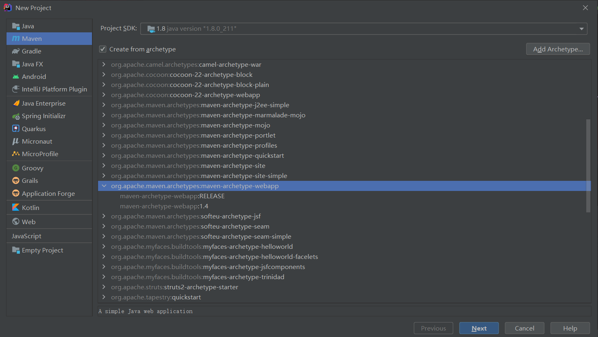Select Gradle project category
The height and width of the screenshot is (337, 598).
(49, 51)
